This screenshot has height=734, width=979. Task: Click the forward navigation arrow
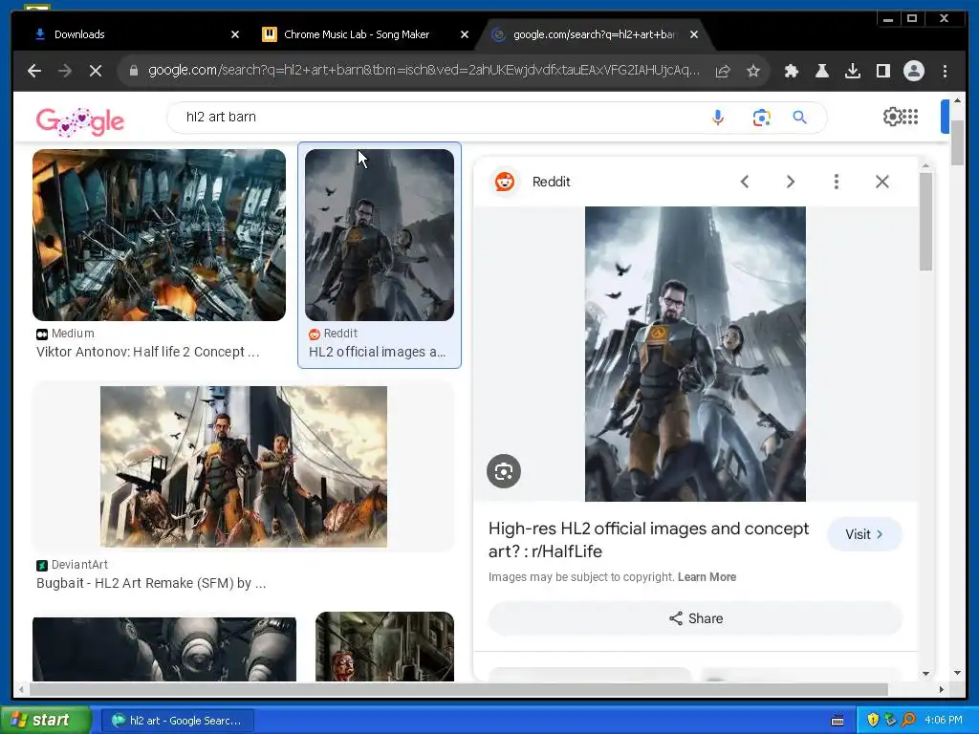(x=65, y=71)
